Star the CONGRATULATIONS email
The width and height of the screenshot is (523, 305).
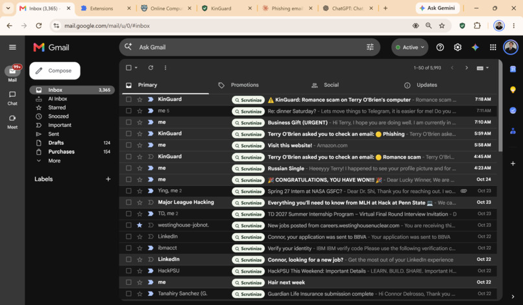(x=140, y=179)
